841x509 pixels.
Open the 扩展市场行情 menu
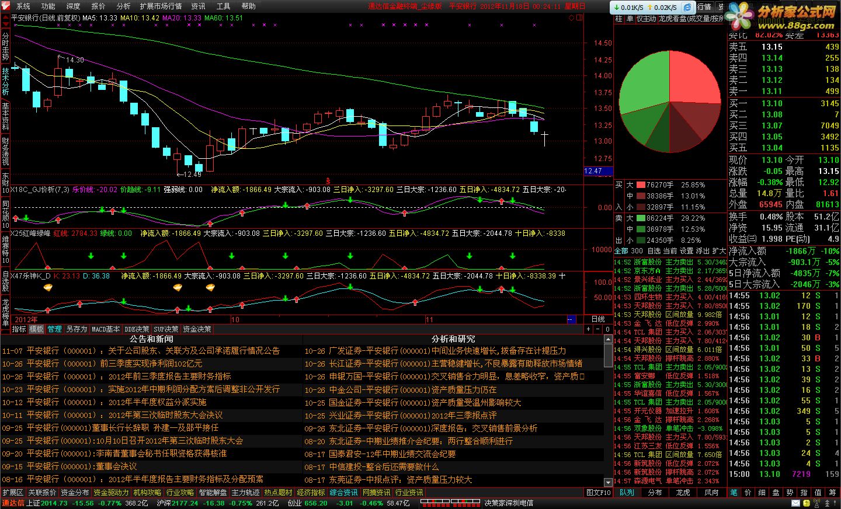point(161,6)
